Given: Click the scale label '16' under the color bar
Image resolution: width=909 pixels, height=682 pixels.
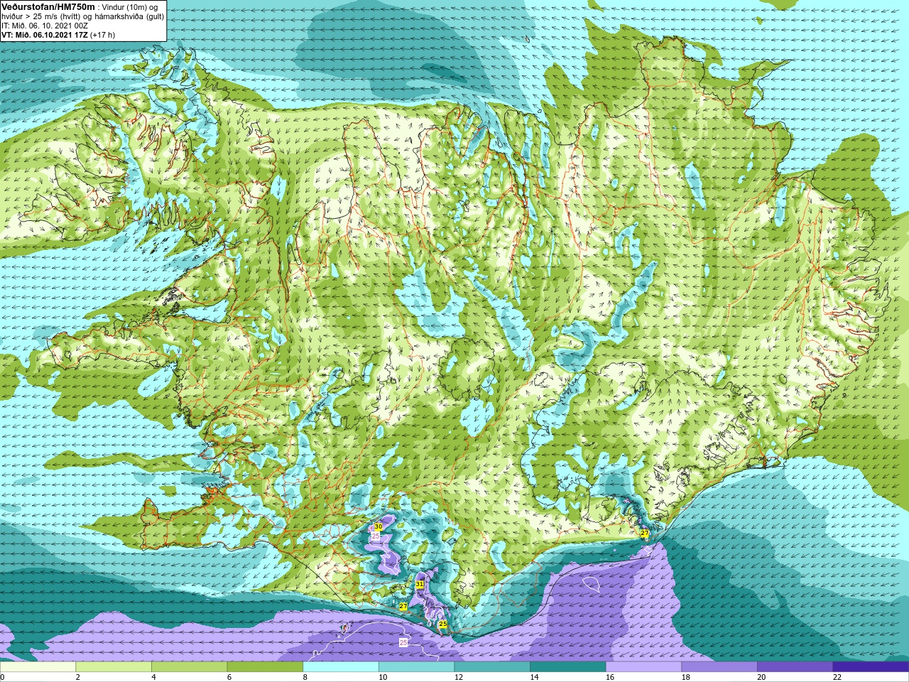Looking at the screenshot, I should click(610, 677).
